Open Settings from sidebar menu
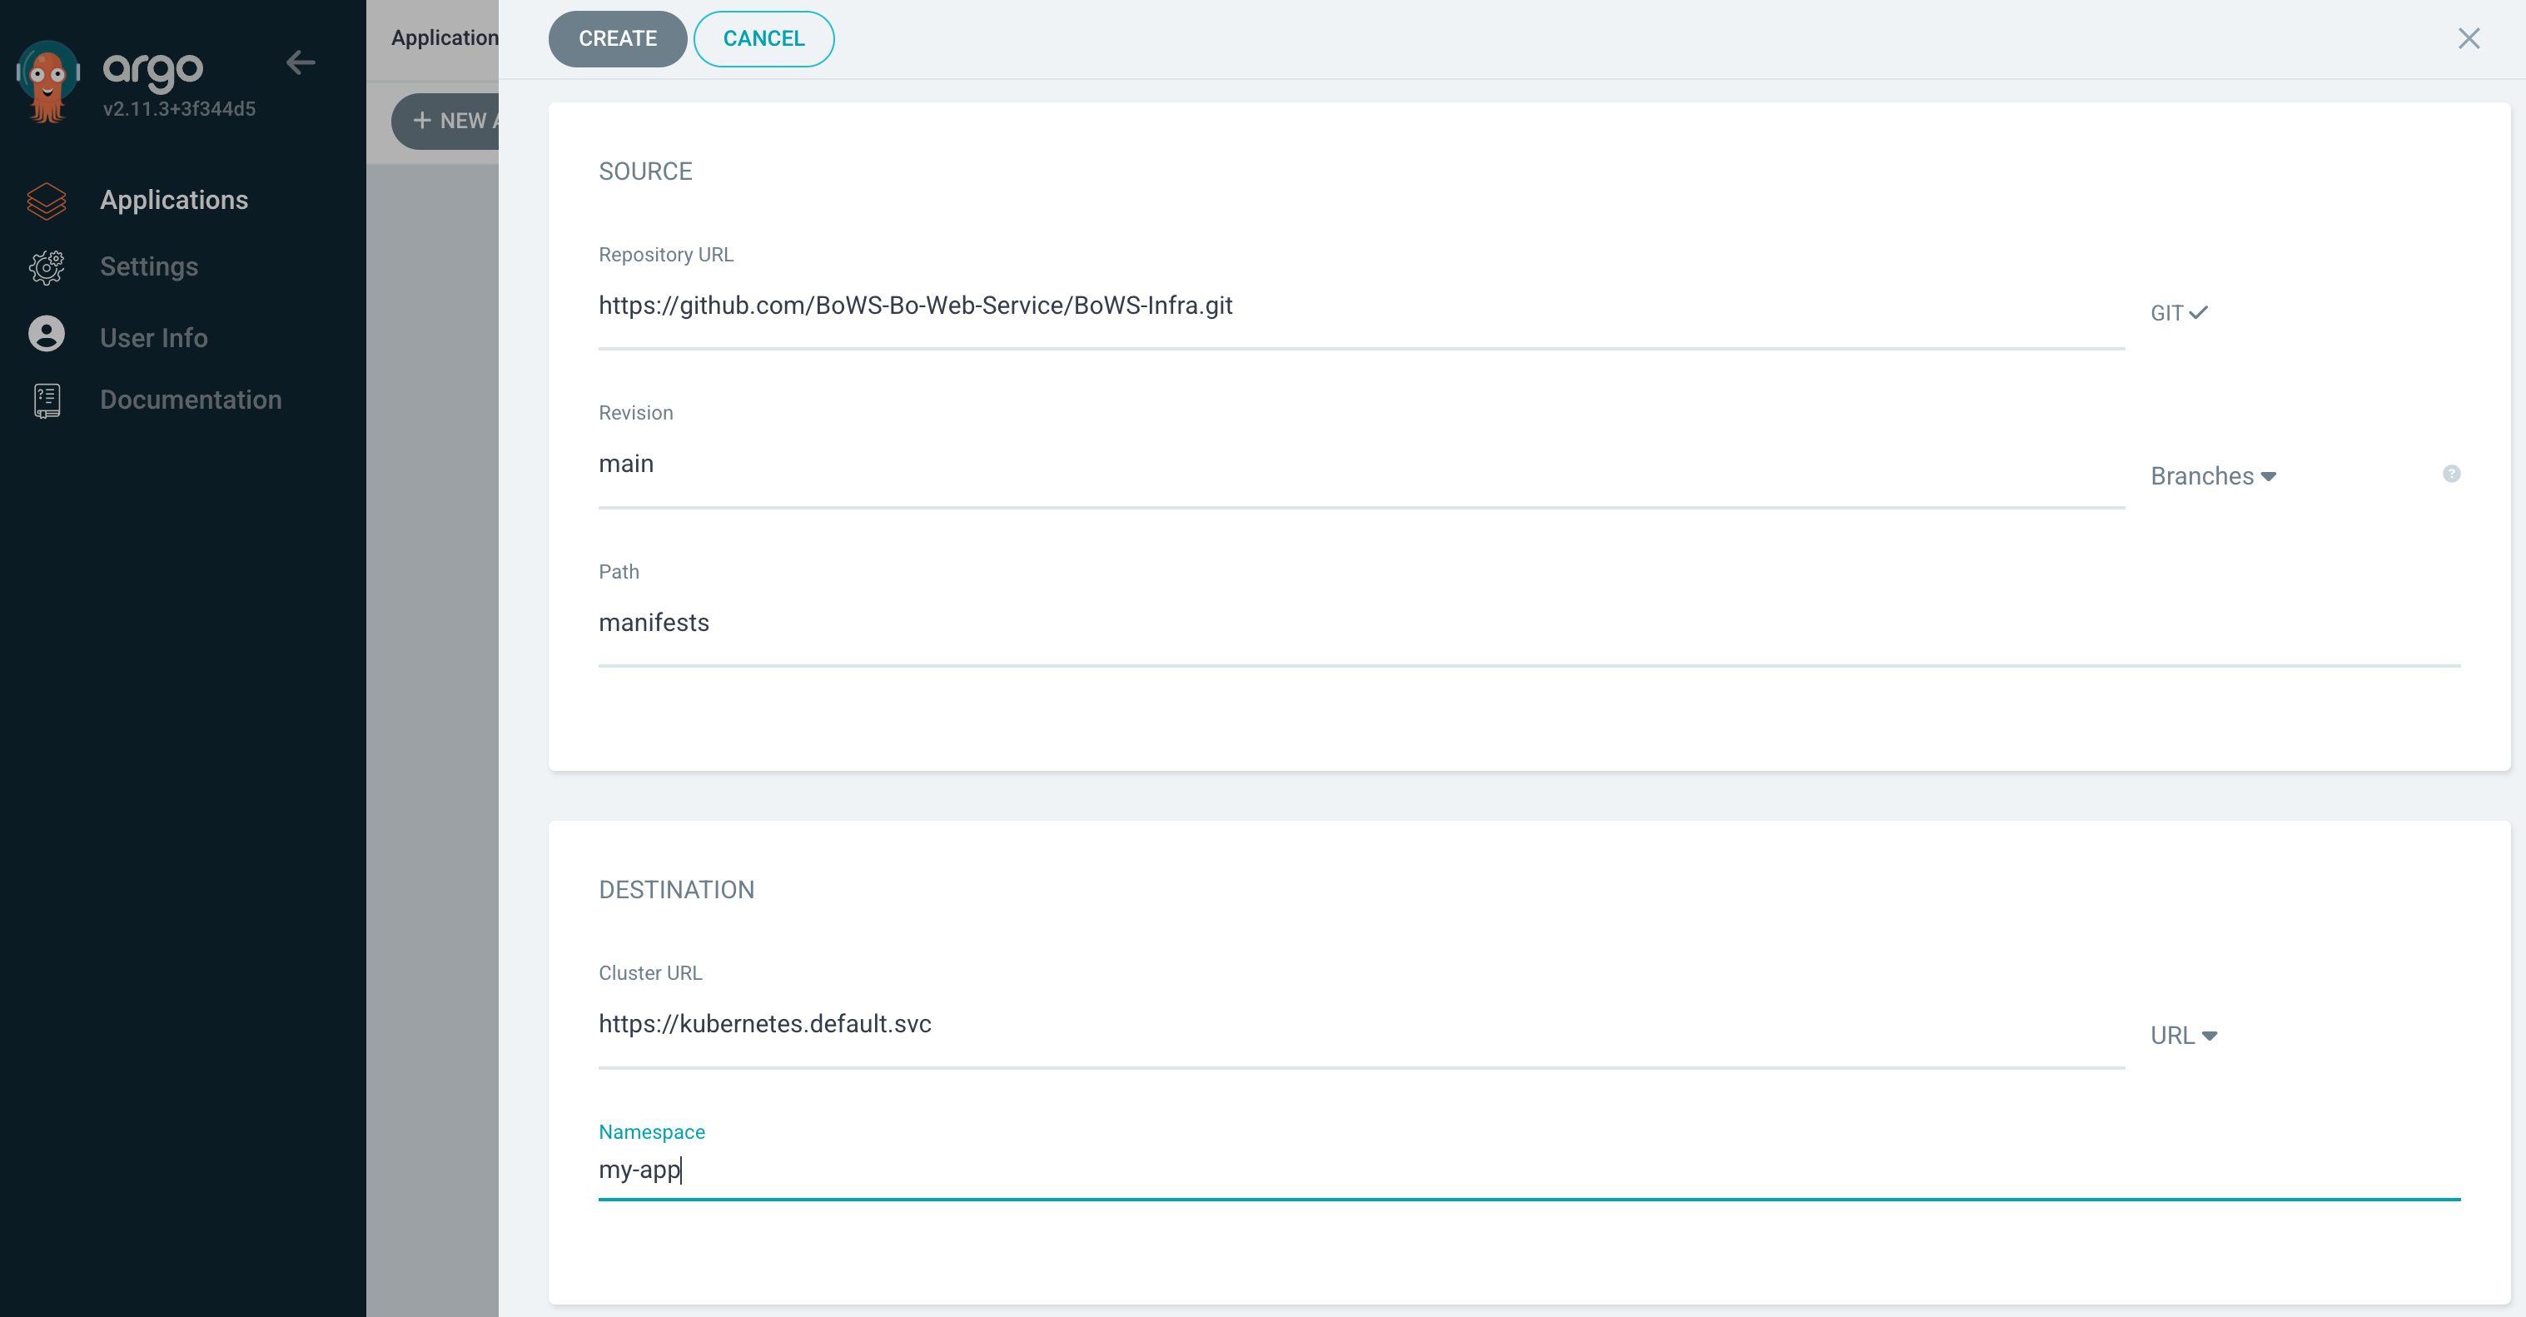The height and width of the screenshot is (1317, 2526). pos(148,266)
